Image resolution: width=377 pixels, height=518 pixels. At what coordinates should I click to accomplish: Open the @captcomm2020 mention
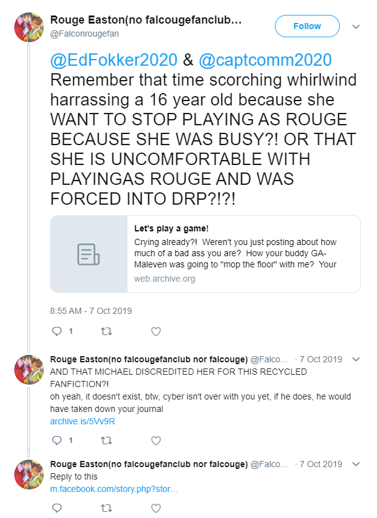[266, 60]
